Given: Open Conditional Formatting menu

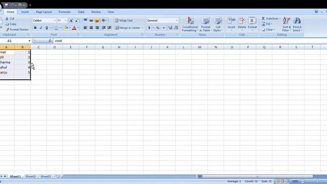Looking at the screenshot, I should pos(190,25).
